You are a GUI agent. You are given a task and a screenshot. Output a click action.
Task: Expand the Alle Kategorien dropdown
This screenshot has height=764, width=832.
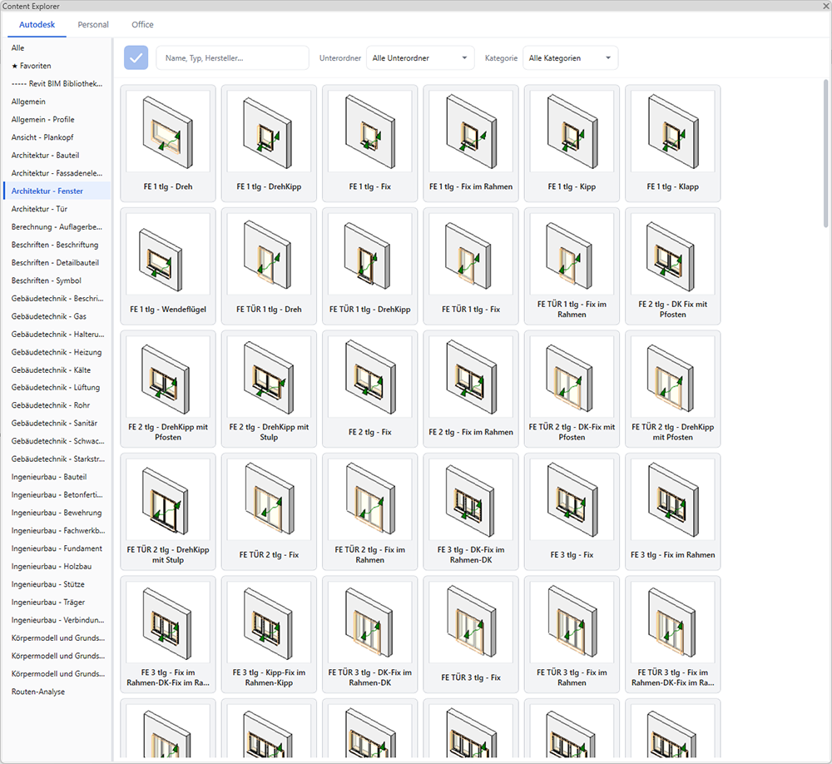click(x=570, y=58)
